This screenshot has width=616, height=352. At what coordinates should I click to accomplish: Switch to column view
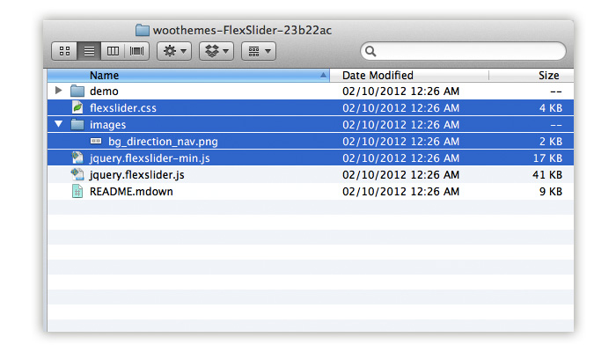point(113,51)
